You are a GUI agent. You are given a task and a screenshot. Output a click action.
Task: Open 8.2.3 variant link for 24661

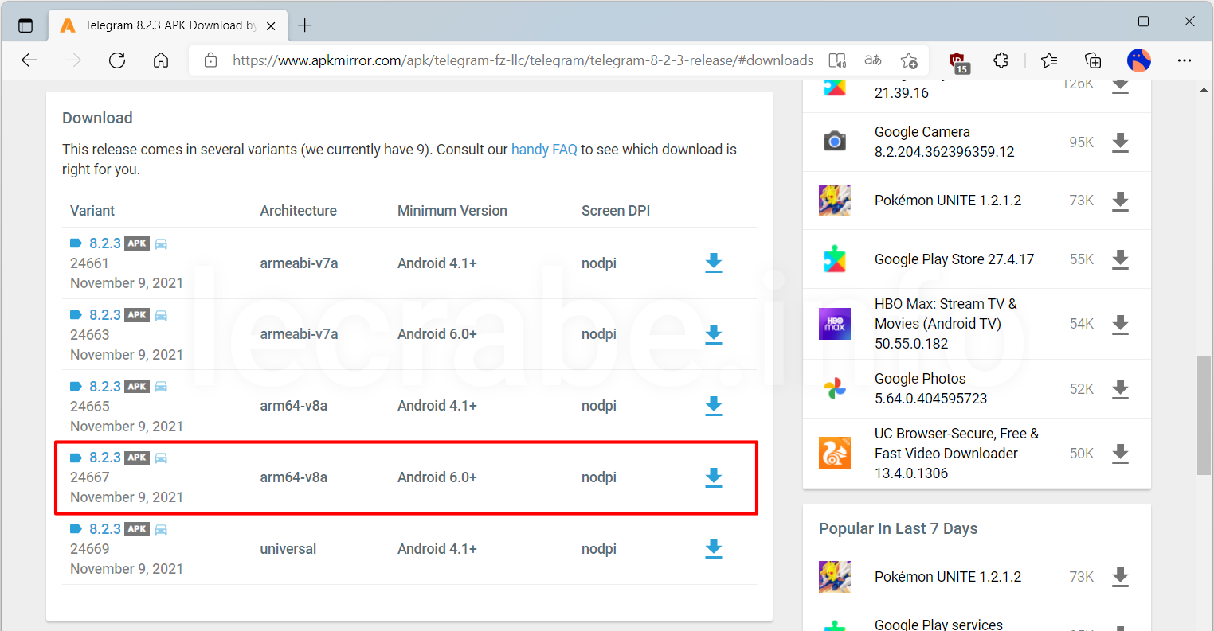pyautogui.click(x=105, y=243)
